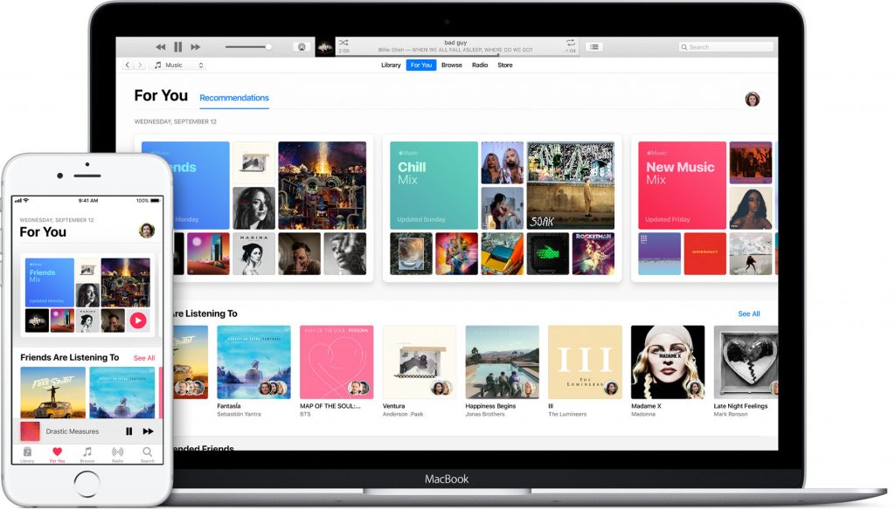The width and height of the screenshot is (895, 510).
Task: Skip forward on iPhone mini player
Action: click(148, 431)
